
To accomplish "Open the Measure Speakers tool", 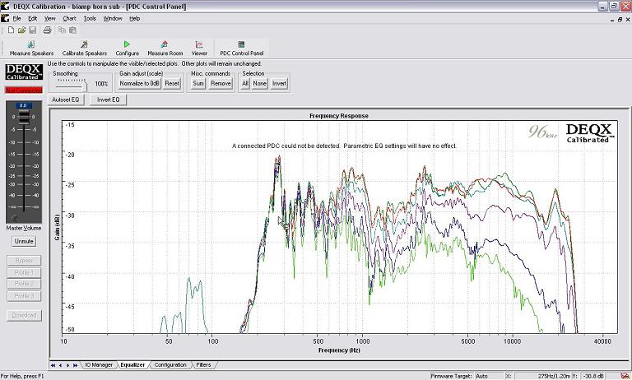I will pyautogui.click(x=31, y=49).
